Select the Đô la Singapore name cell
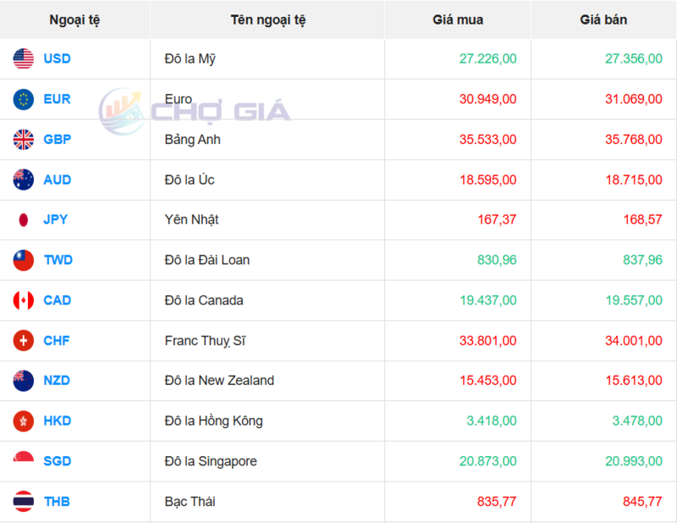677x523 pixels. coord(211,461)
